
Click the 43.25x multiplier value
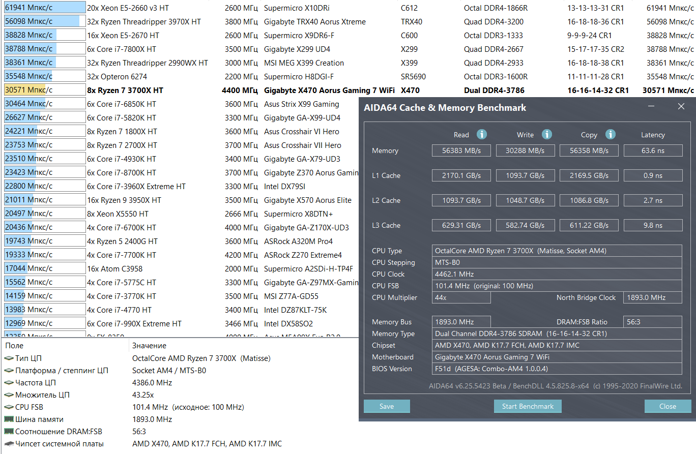pos(143,395)
